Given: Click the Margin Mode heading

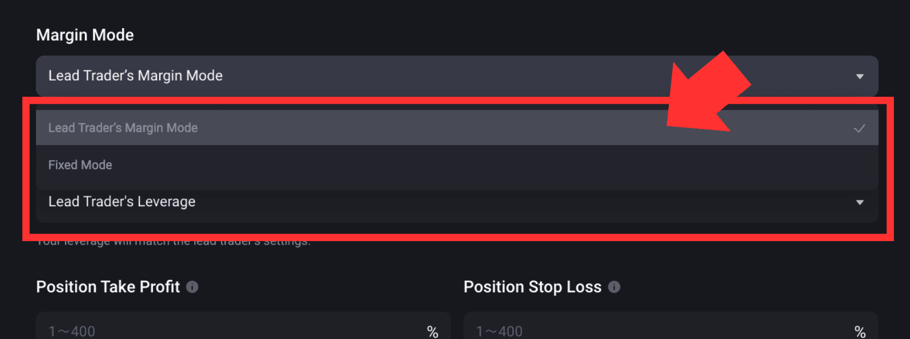Looking at the screenshot, I should click(85, 35).
